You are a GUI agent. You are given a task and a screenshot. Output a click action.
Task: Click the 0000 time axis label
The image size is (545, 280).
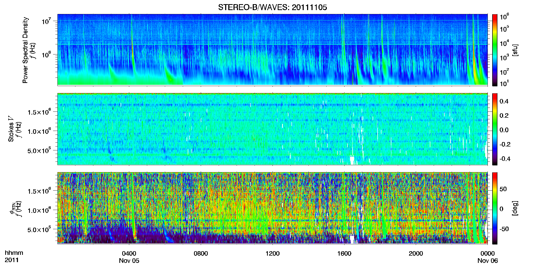click(488, 254)
